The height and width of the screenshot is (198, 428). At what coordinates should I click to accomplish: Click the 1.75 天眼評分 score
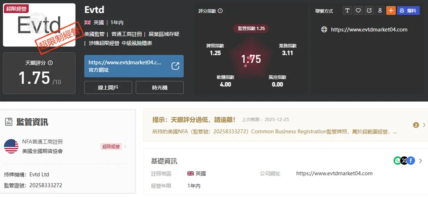click(34, 78)
